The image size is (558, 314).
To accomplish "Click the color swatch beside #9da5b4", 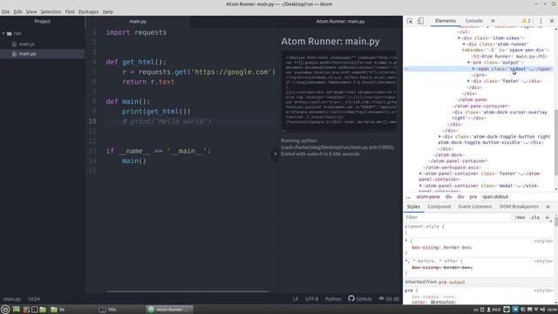I will point(433,303).
